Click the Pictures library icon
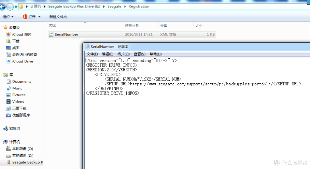This screenshot has width=310, height=169. [8, 95]
